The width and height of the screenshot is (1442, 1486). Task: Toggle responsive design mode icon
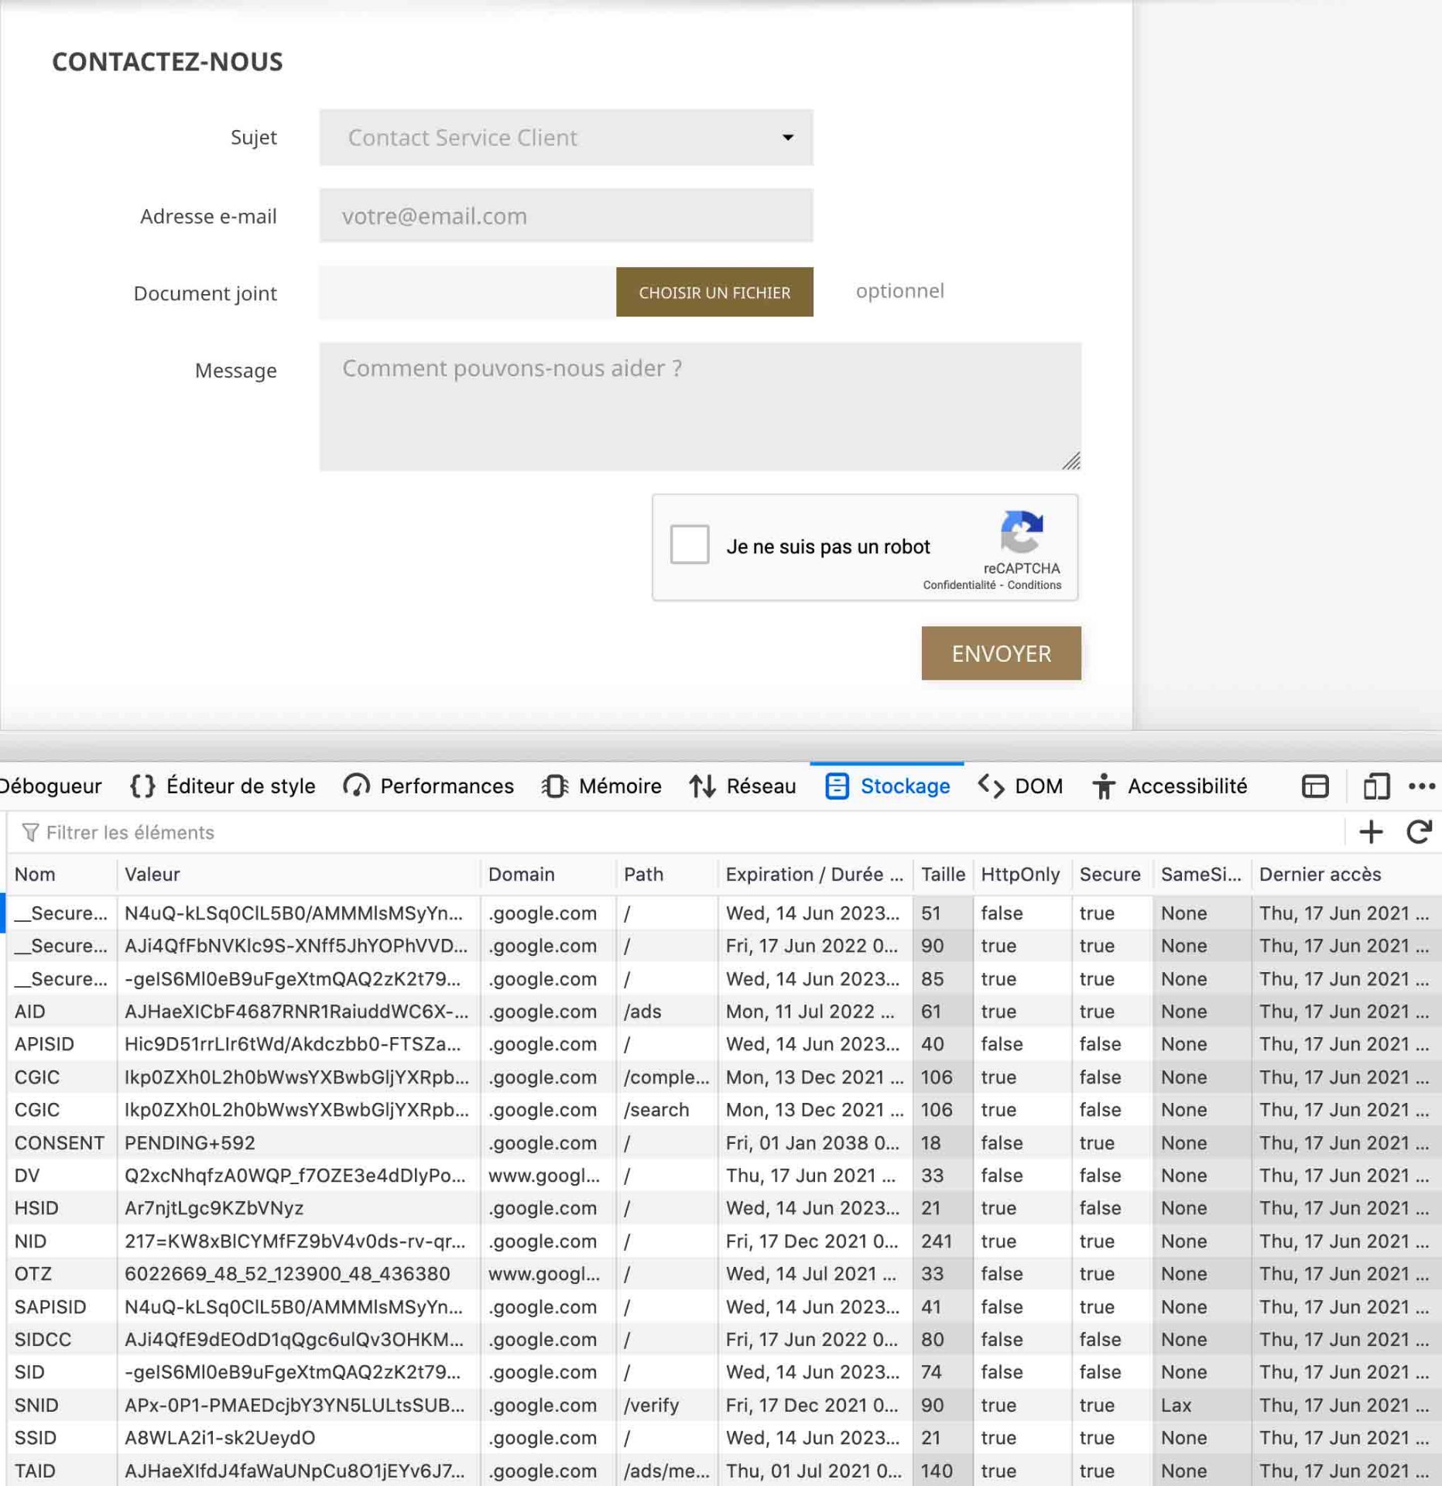(1376, 786)
